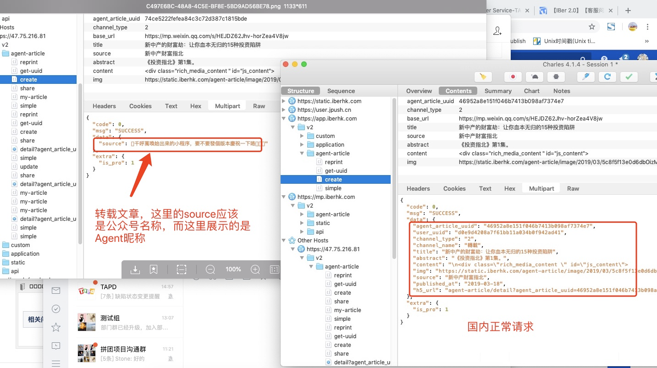Image resolution: width=657 pixels, height=368 pixels.
Task: Expand the custom folder under app.iberhk.com
Action: 302,136
